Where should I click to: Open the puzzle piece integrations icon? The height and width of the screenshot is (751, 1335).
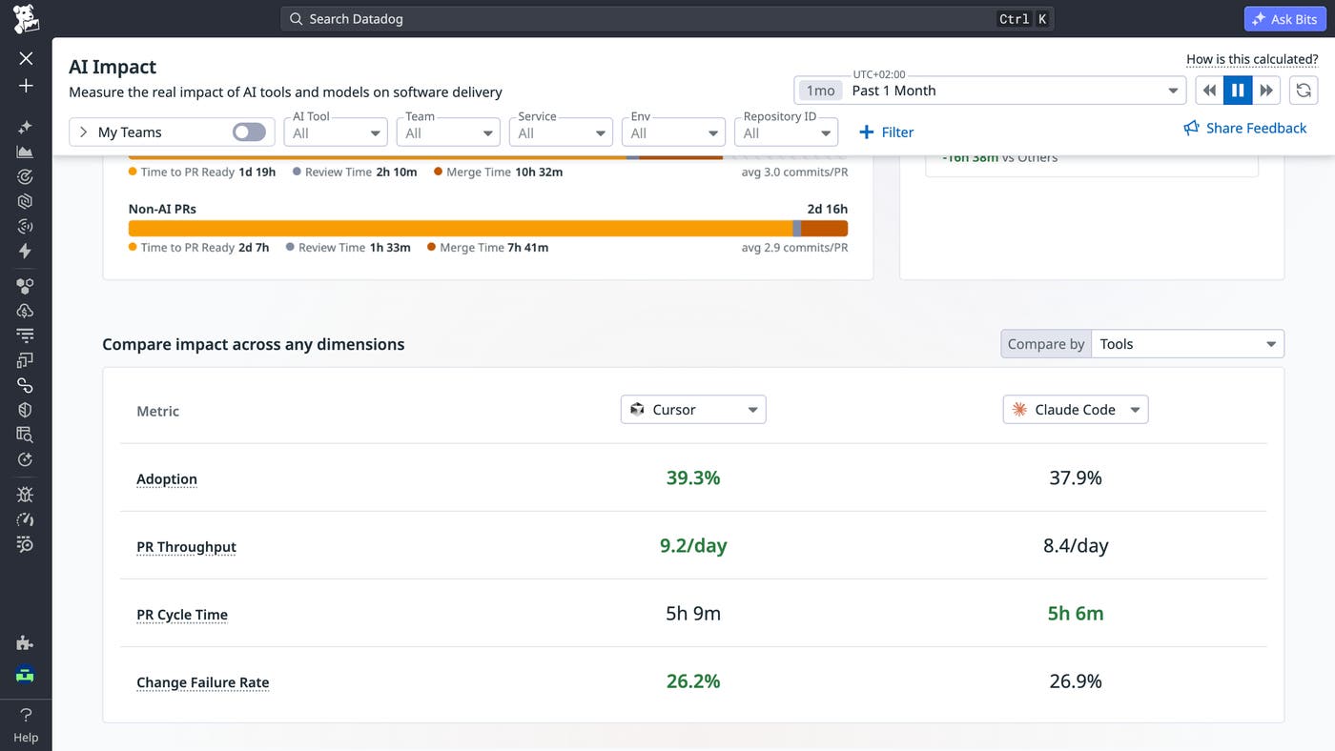[26, 643]
